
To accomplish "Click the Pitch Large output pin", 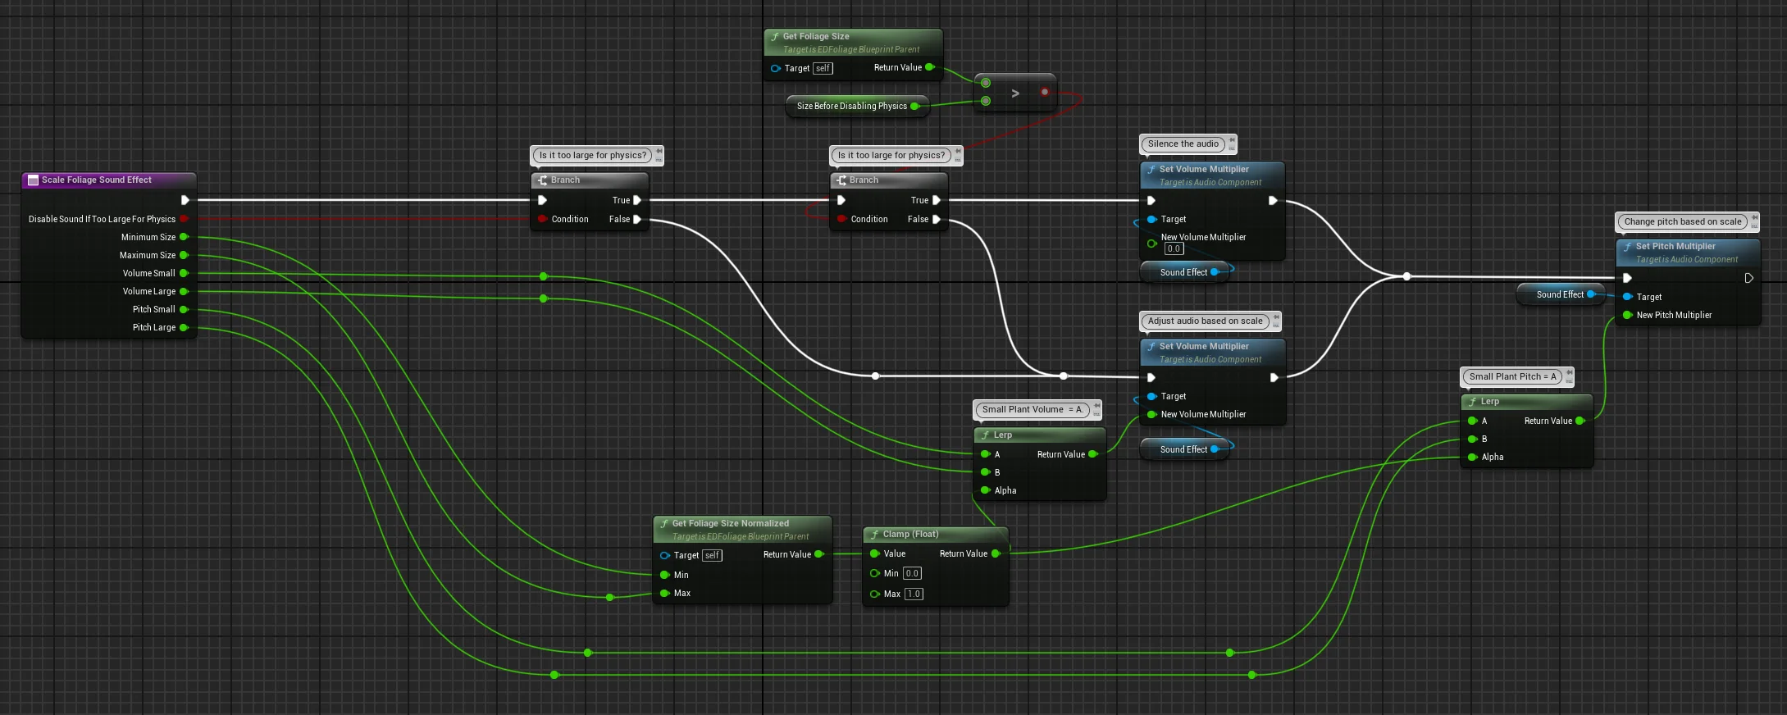I will [184, 328].
